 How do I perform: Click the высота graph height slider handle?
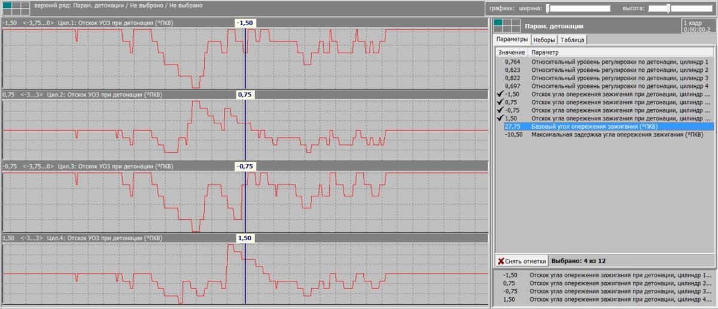click(668, 8)
